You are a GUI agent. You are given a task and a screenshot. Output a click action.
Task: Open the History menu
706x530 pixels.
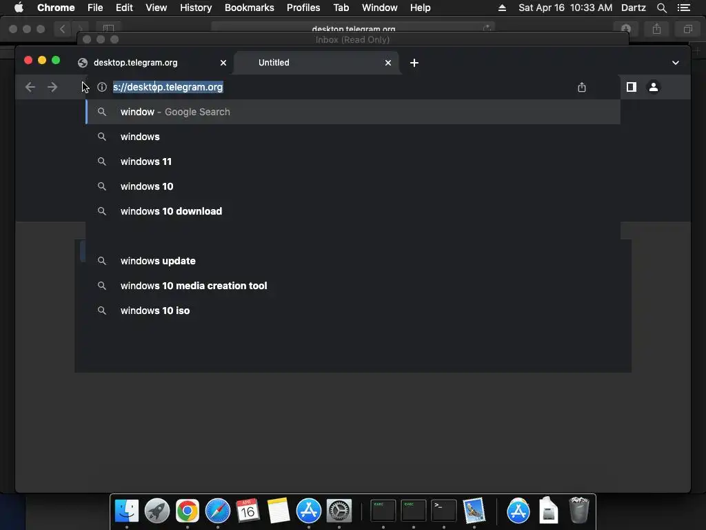point(196,8)
